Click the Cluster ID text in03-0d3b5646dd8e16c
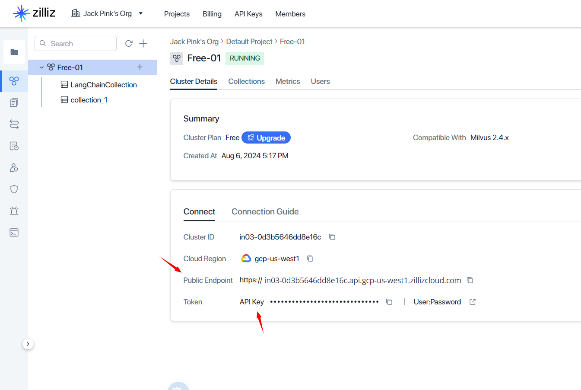Screen dimensions: 581x390 (x=280, y=237)
